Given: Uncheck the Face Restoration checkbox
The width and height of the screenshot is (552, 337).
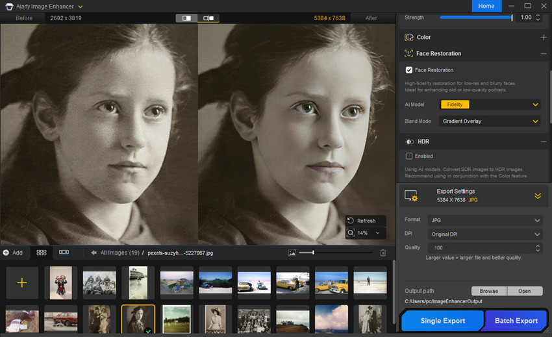Looking at the screenshot, I should 408,70.
